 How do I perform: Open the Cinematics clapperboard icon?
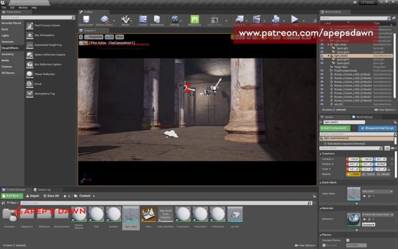click(257, 19)
